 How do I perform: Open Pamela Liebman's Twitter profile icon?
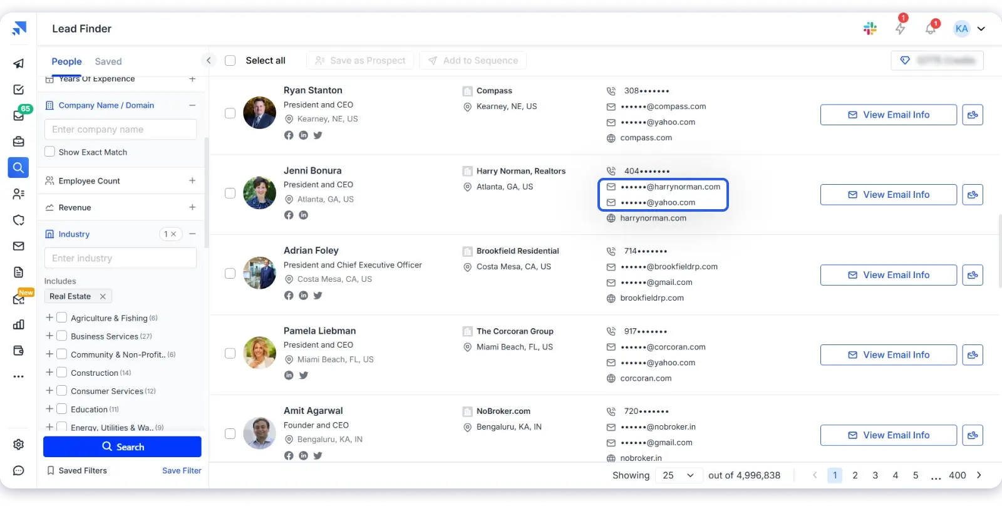tap(304, 375)
